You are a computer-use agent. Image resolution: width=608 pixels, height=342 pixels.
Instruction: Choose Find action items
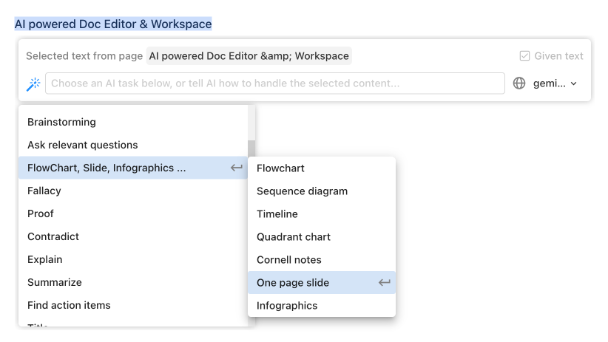click(x=69, y=305)
